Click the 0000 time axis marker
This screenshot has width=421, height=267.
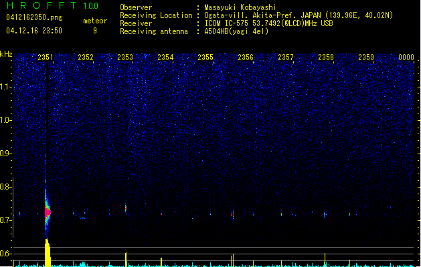tap(406, 57)
